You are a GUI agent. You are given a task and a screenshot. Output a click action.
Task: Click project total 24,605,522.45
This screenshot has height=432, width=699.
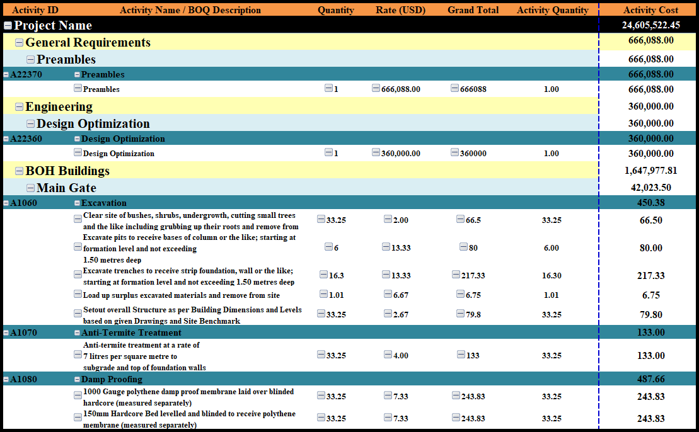[x=651, y=25]
